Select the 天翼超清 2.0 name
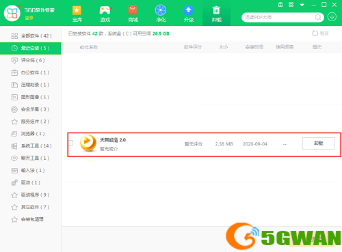This screenshot has height=252, width=342. [113, 140]
